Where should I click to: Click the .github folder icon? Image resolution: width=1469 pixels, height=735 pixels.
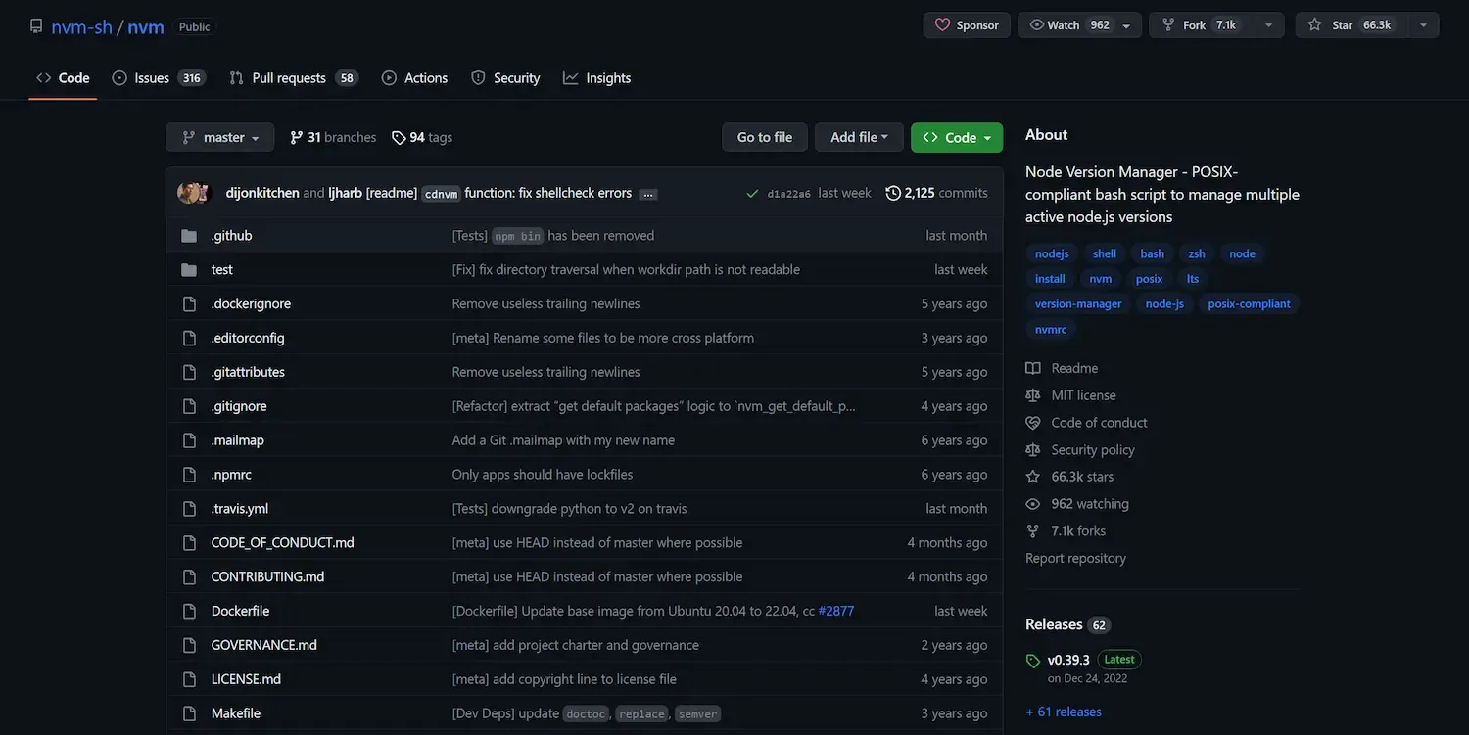point(189,236)
